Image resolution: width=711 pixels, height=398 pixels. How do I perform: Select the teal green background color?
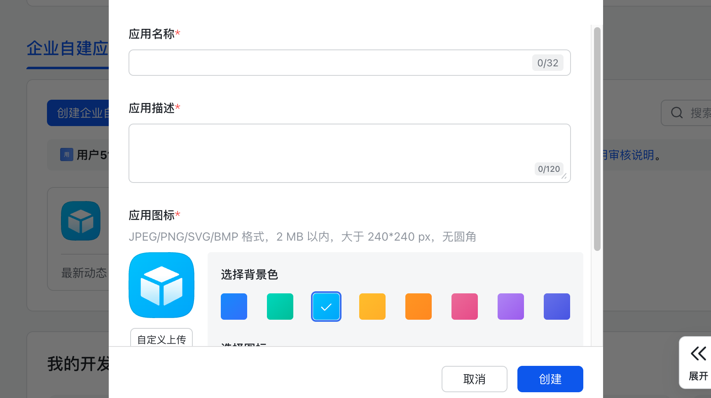point(280,307)
